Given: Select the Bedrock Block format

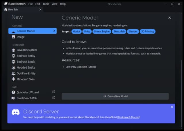Looking at the screenshot, I should click(32, 62).
